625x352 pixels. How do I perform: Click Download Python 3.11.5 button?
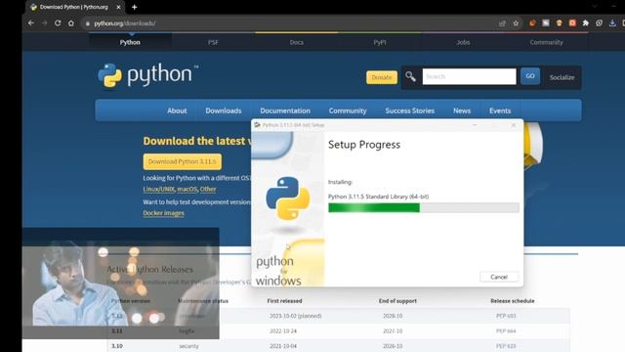(183, 161)
